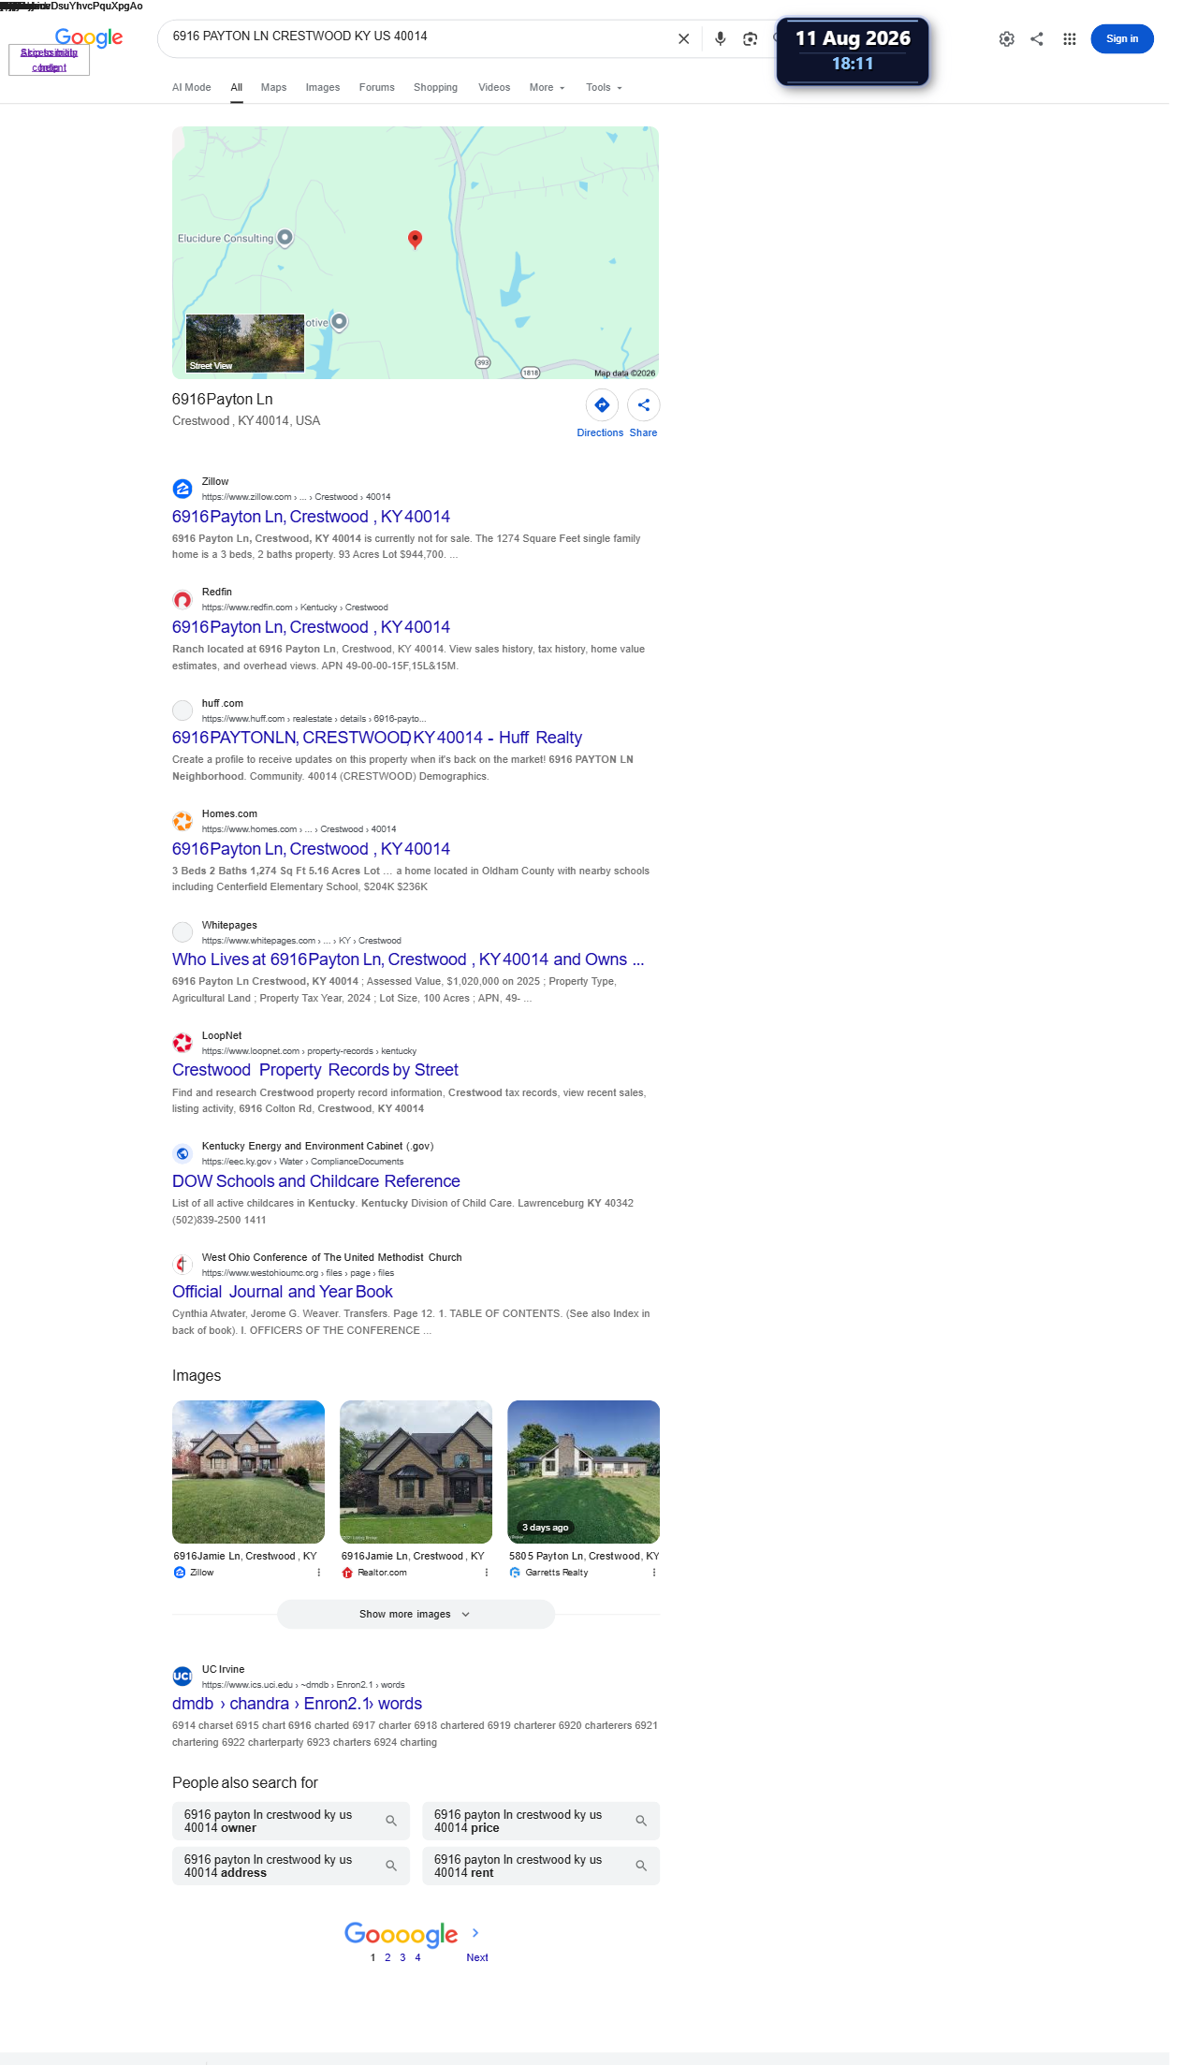Click the next page chevron arrow
Viewport: 1183px width, 2065px height.
tap(475, 1933)
